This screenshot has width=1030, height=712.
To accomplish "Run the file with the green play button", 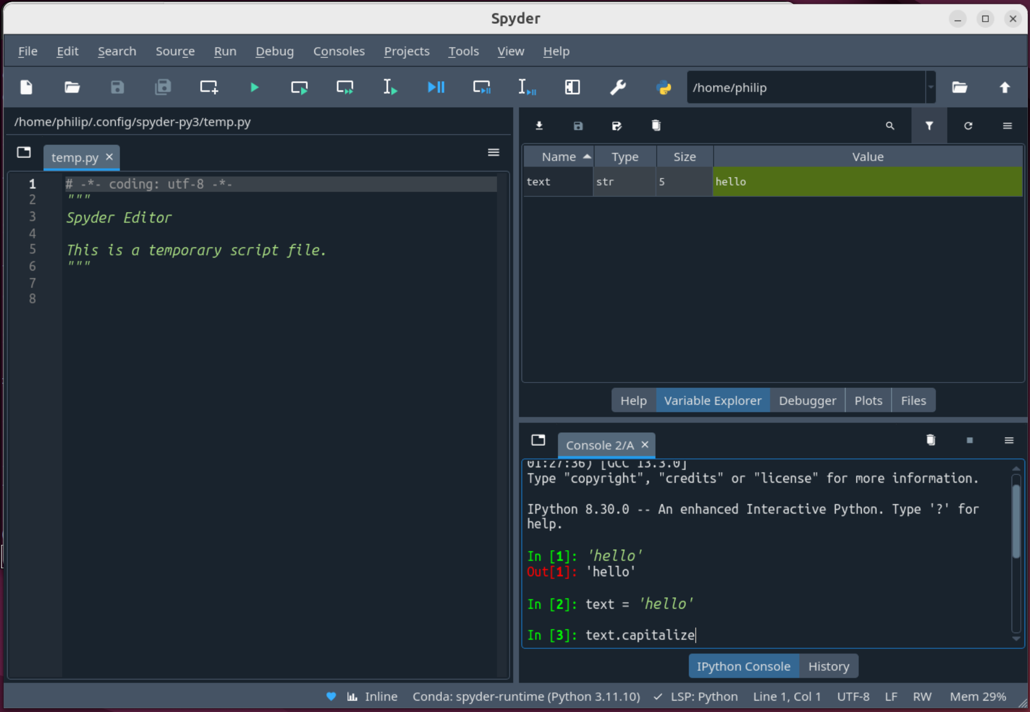I will pos(254,87).
